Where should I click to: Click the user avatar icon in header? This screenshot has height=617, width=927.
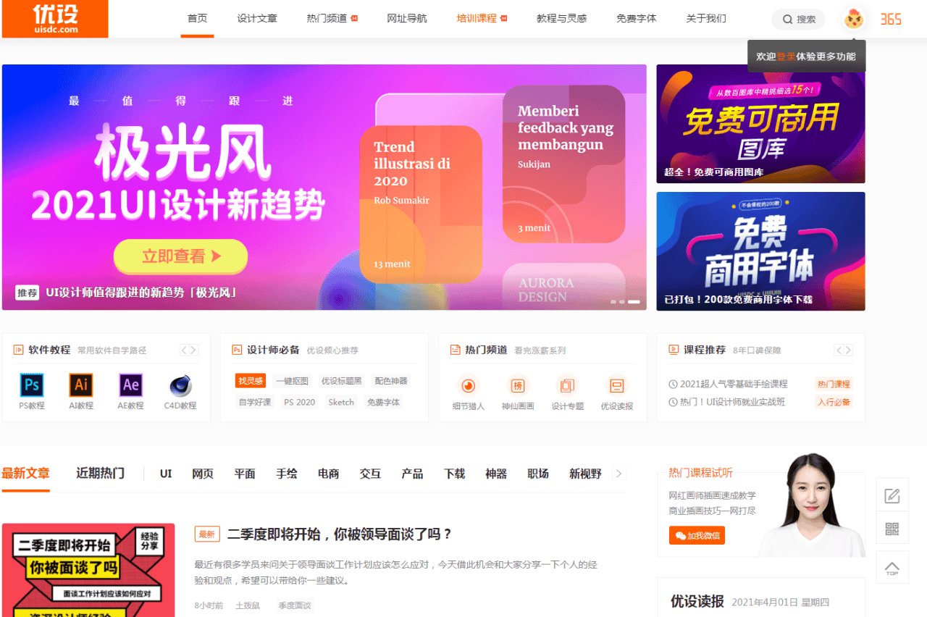click(855, 19)
